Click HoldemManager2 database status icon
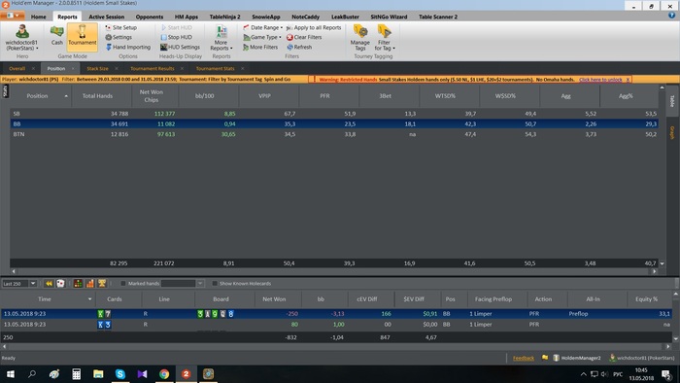The width and height of the screenshot is (680, 383). 557,358
